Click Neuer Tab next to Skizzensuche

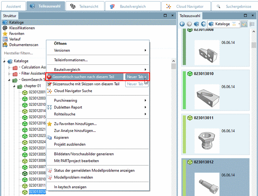pyautogui.click(x=137, y=84)
